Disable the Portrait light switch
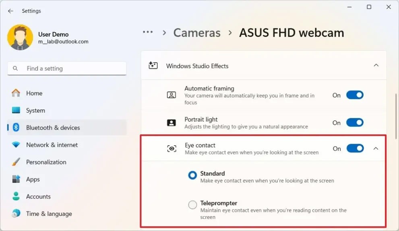The height and width of the screenshot is (231, 399). coord(355,123)
